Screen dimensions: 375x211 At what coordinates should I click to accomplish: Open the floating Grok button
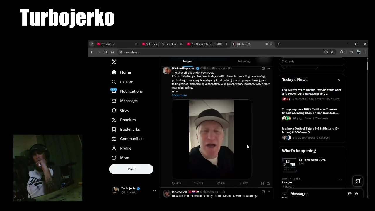358,181
